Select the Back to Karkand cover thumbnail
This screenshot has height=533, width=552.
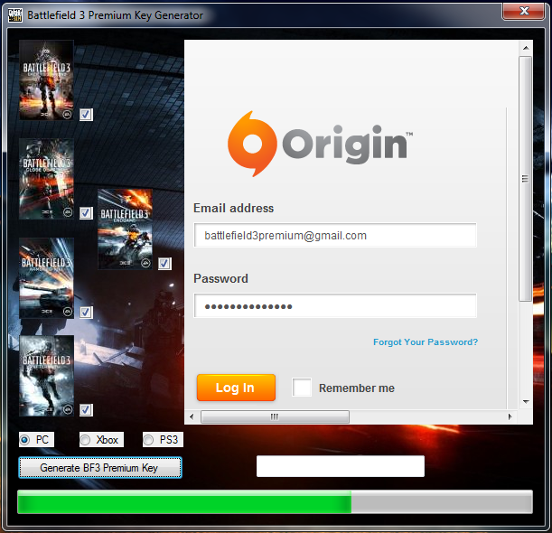coord(46,79)
